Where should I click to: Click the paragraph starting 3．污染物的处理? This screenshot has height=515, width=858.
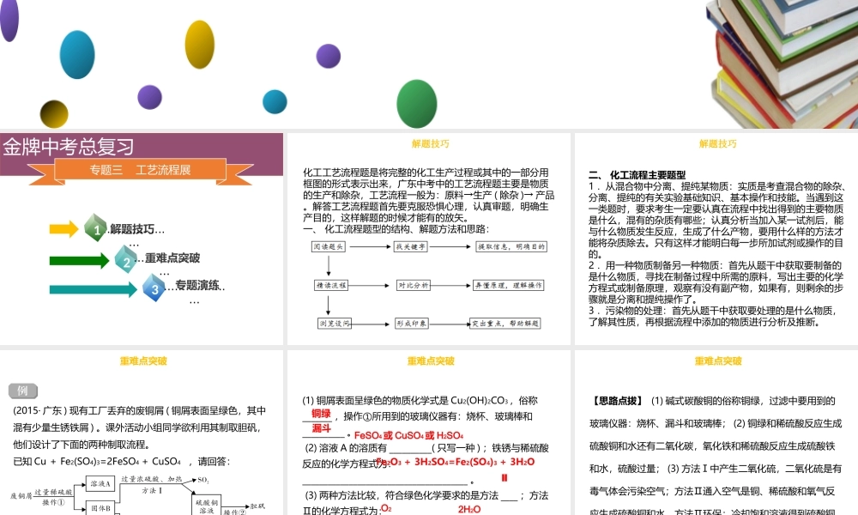(x=714, y=317)
